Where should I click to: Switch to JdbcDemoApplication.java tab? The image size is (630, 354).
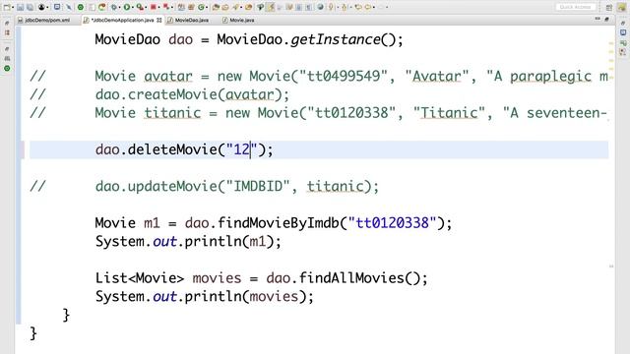(x=122, y=20)
